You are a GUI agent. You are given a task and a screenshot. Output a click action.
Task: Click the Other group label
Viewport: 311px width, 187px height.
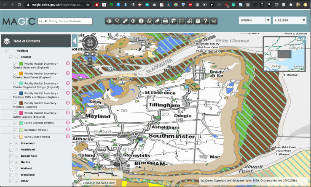(x=24, y=181)
